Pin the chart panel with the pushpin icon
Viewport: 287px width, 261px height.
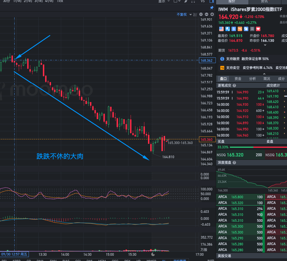(x=212, y=8)
